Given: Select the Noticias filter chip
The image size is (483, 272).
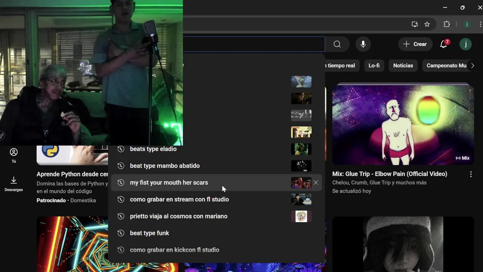Looking at the screenshot, I should tap(403, 65).
